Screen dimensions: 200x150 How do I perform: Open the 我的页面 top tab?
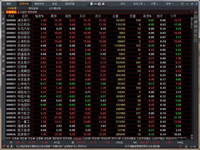pyautogui.click(x=70, y=4)
